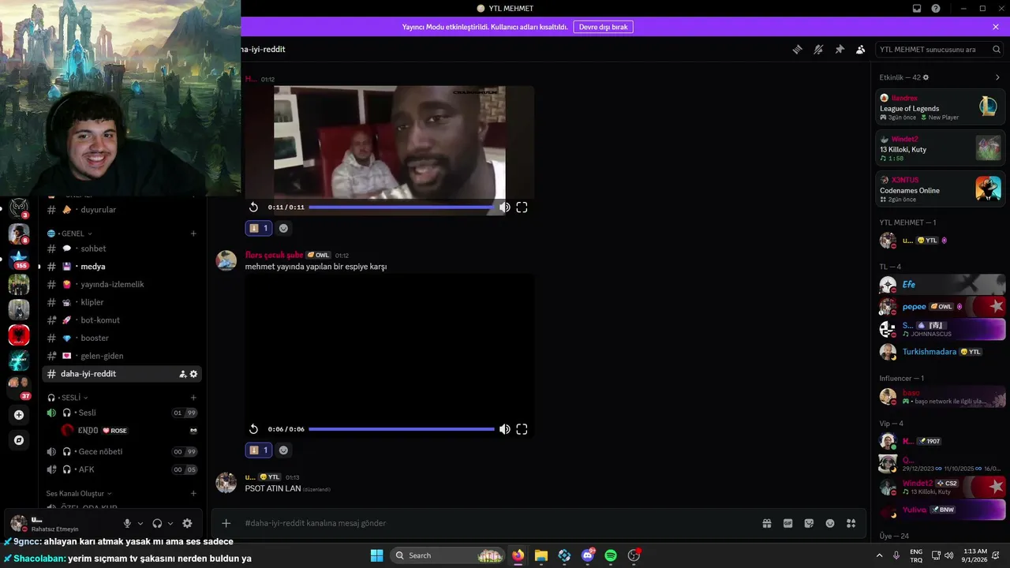Enter fullscreen on the 0:06 video
The image size is (1010, 568).
522,429
